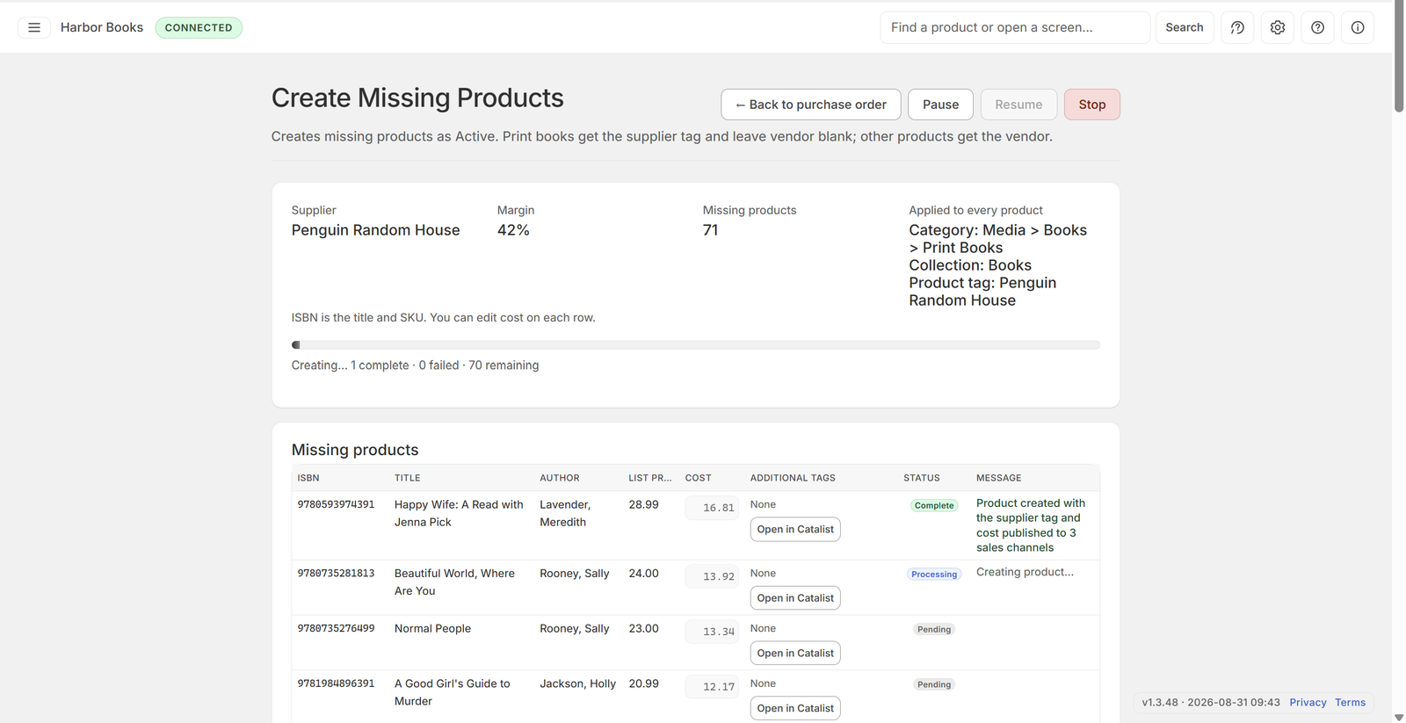Click list price 24.00
1406x723 pixels.
click(643, 573)
